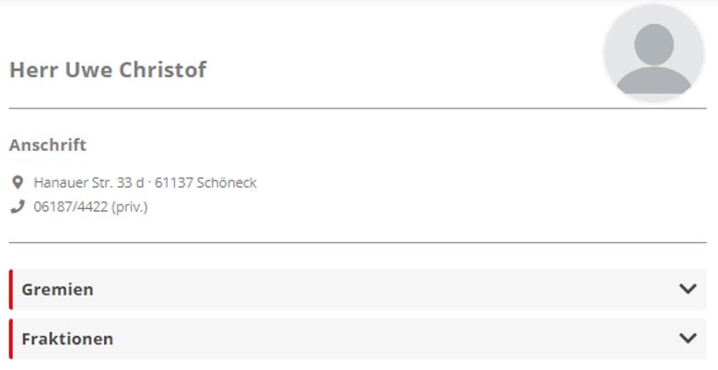Click the Hanauer Str. 33 d address text
Image resolution: width=718 pixels, height=370 pixels.
(x=89, y=182)
